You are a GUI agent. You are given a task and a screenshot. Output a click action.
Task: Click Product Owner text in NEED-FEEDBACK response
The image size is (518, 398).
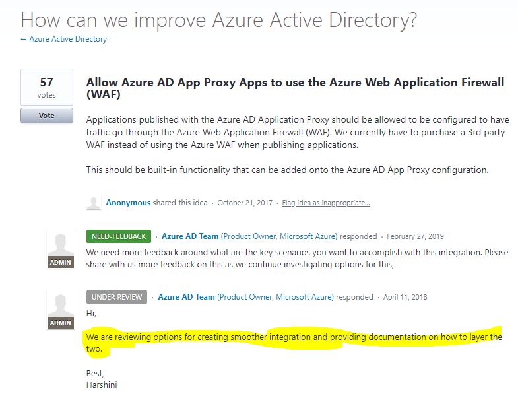pos(279,236)
